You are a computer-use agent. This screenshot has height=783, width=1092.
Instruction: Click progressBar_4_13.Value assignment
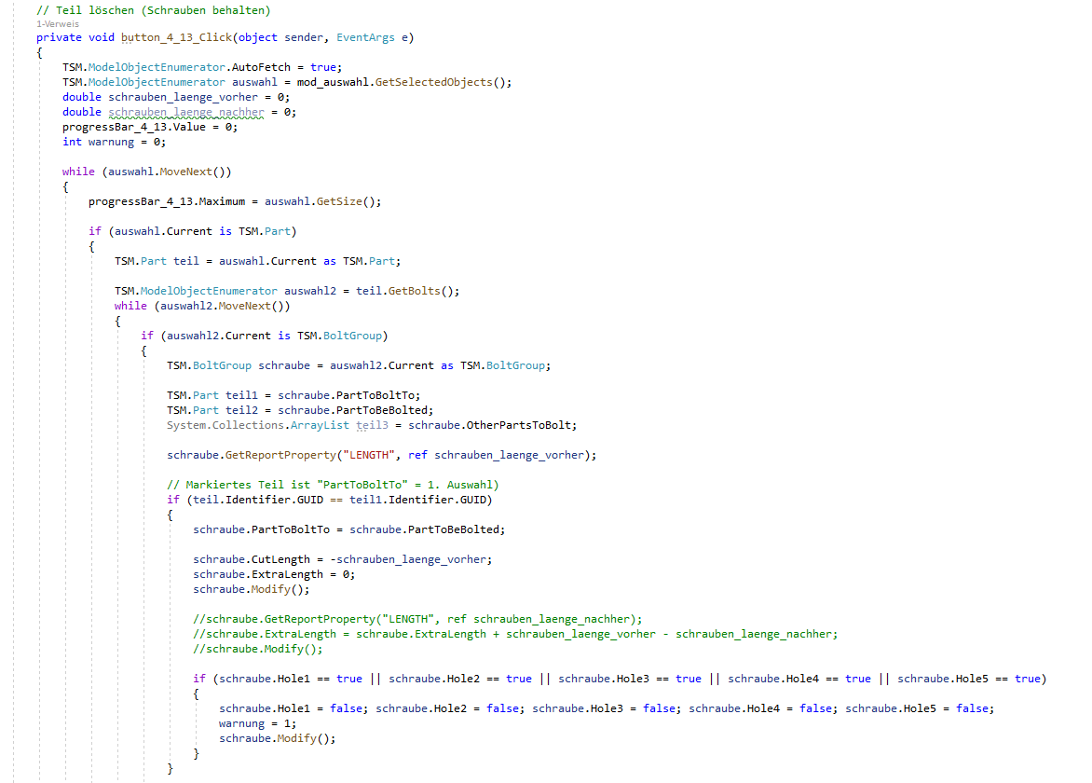coord(150,127)
